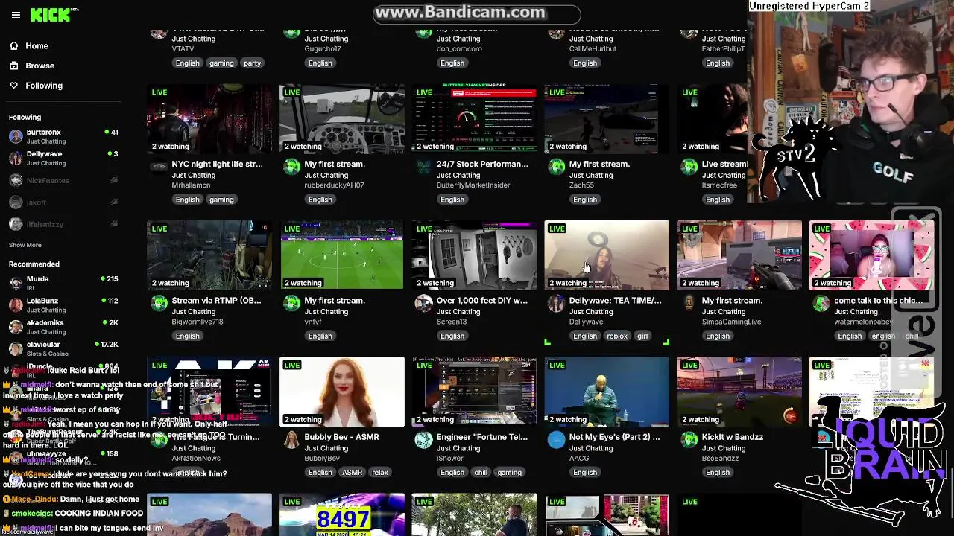This screenshot has height=536, width=954.
Task: Click iShower avatar icon
Action: point(423,439)
